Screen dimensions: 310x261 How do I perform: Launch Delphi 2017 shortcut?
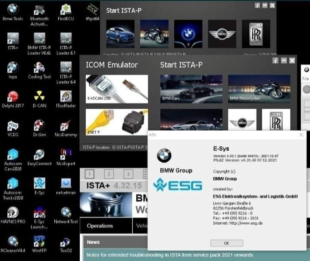point(13,99)
